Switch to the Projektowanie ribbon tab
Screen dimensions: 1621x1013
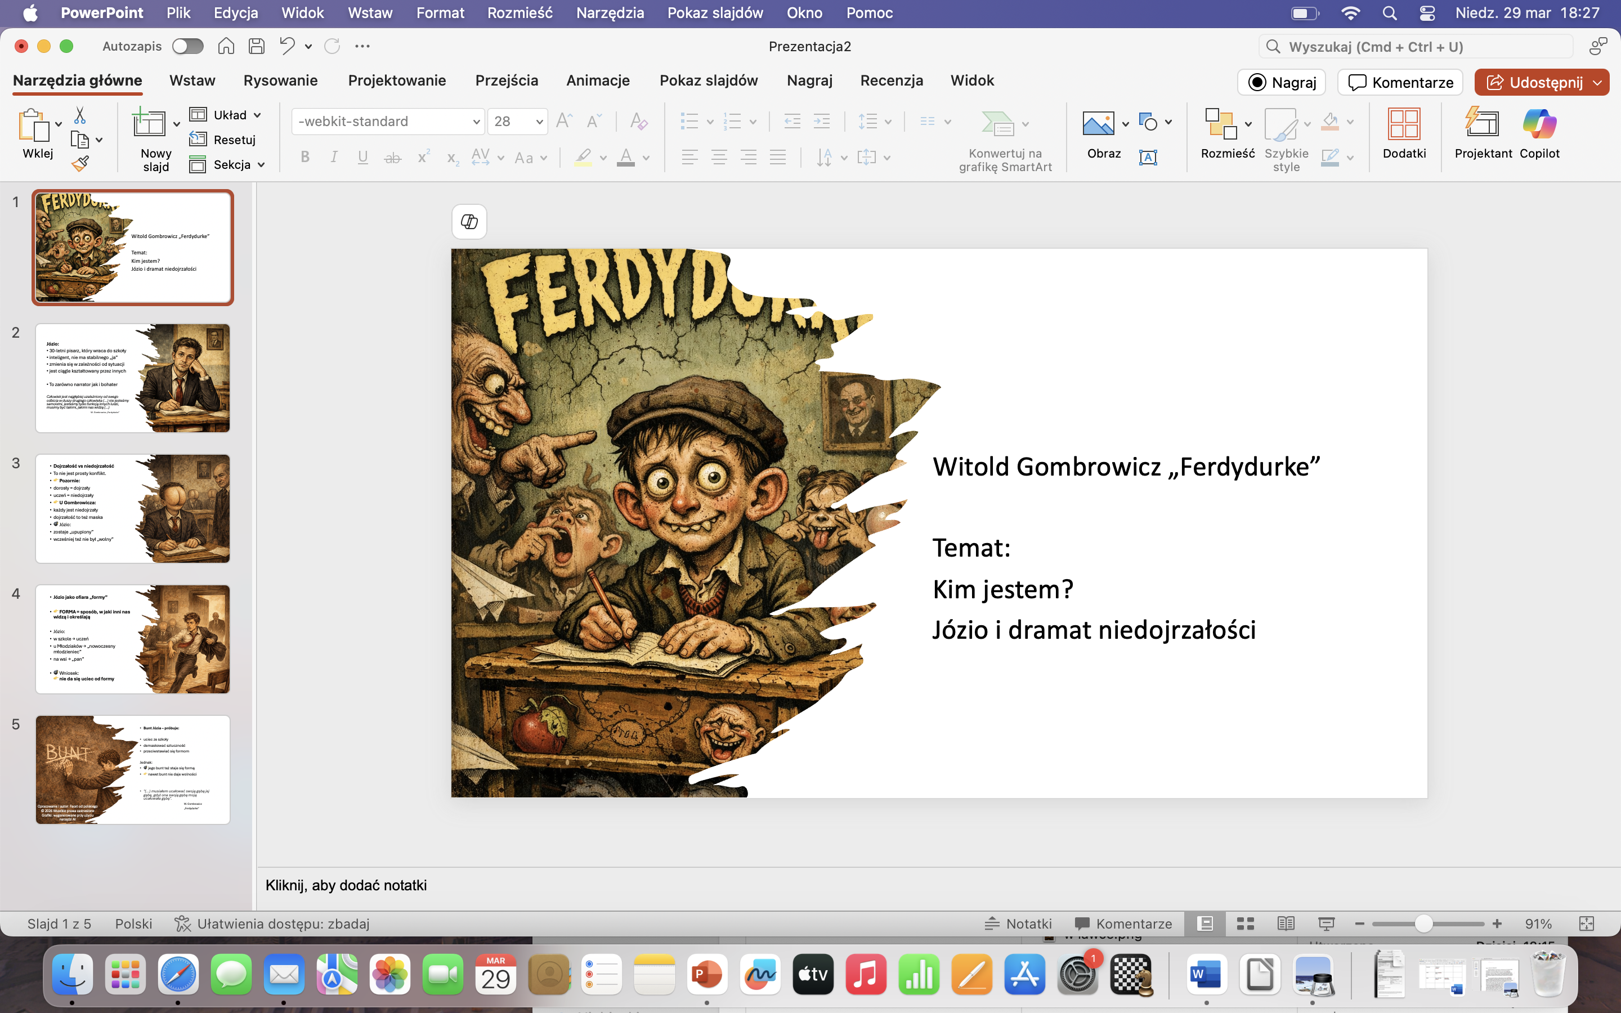tap(397, 81)
